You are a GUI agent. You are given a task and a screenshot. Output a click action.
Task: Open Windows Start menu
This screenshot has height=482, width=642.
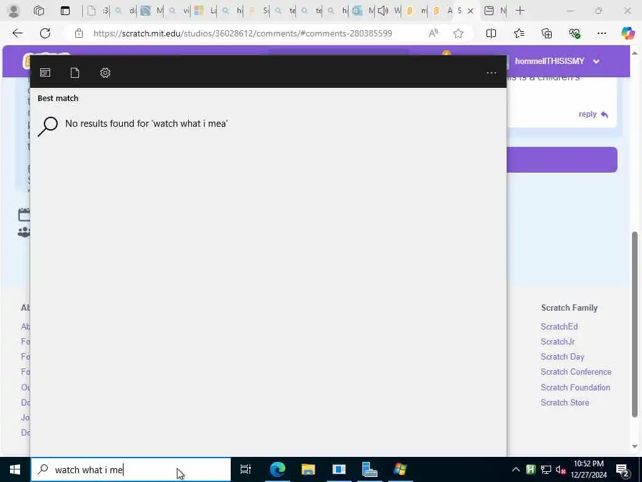tap(15, 469)
